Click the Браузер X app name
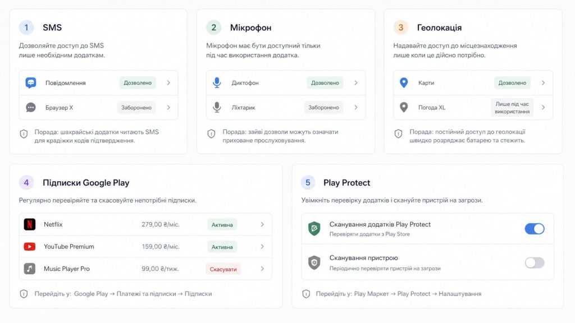575x323 pixels. (60, 108)
